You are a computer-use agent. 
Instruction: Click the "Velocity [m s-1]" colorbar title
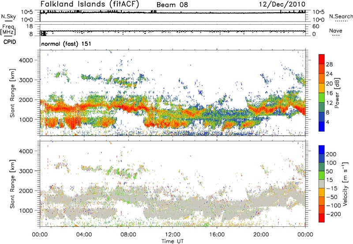point(345,184)
